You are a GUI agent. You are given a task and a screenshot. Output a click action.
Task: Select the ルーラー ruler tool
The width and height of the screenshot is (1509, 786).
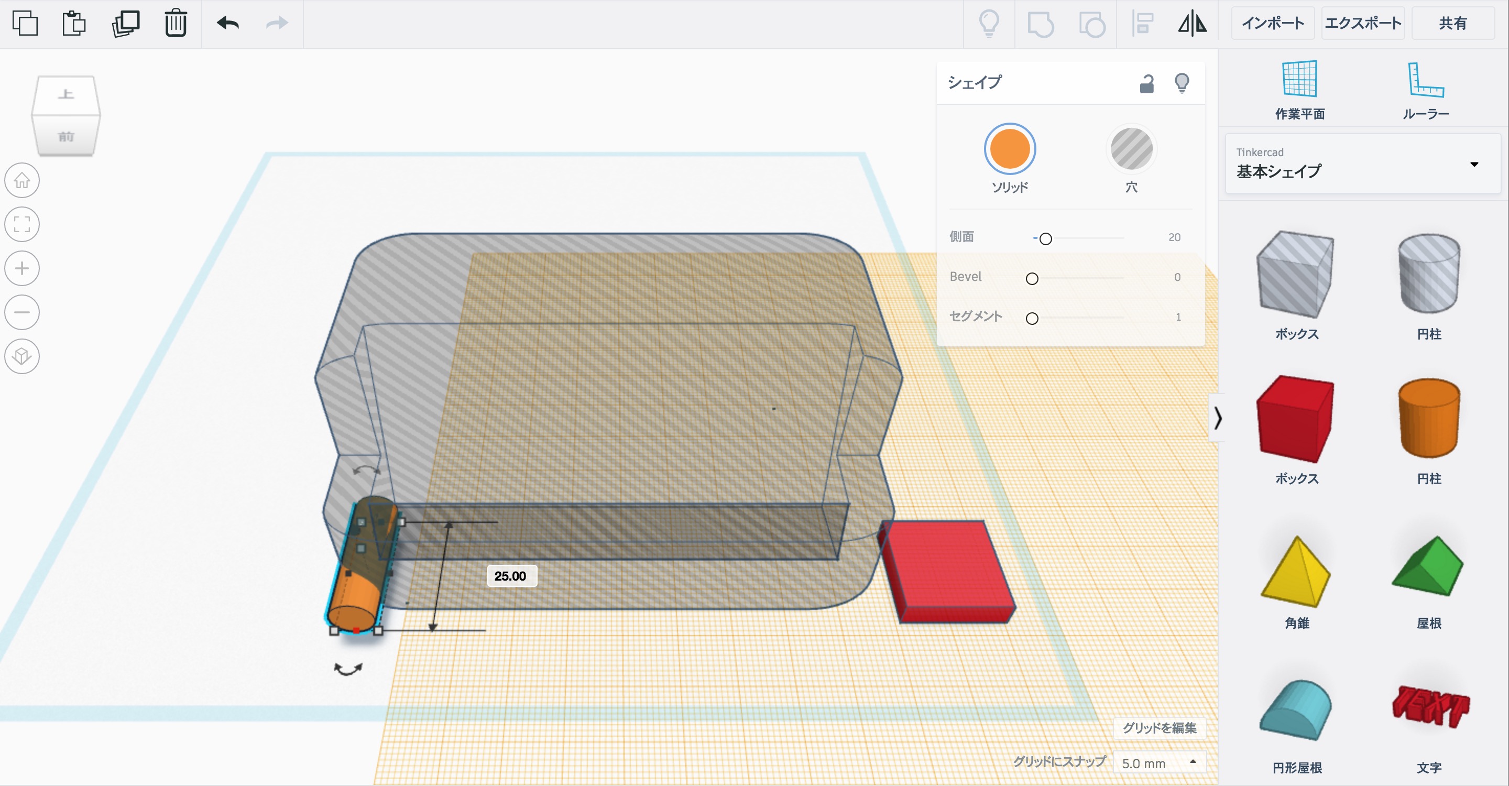1425,90
